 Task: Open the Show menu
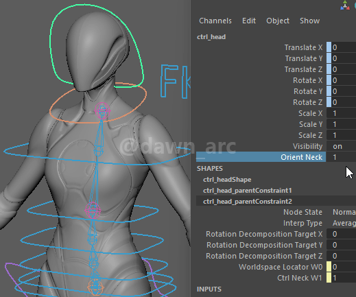point(309,21)
